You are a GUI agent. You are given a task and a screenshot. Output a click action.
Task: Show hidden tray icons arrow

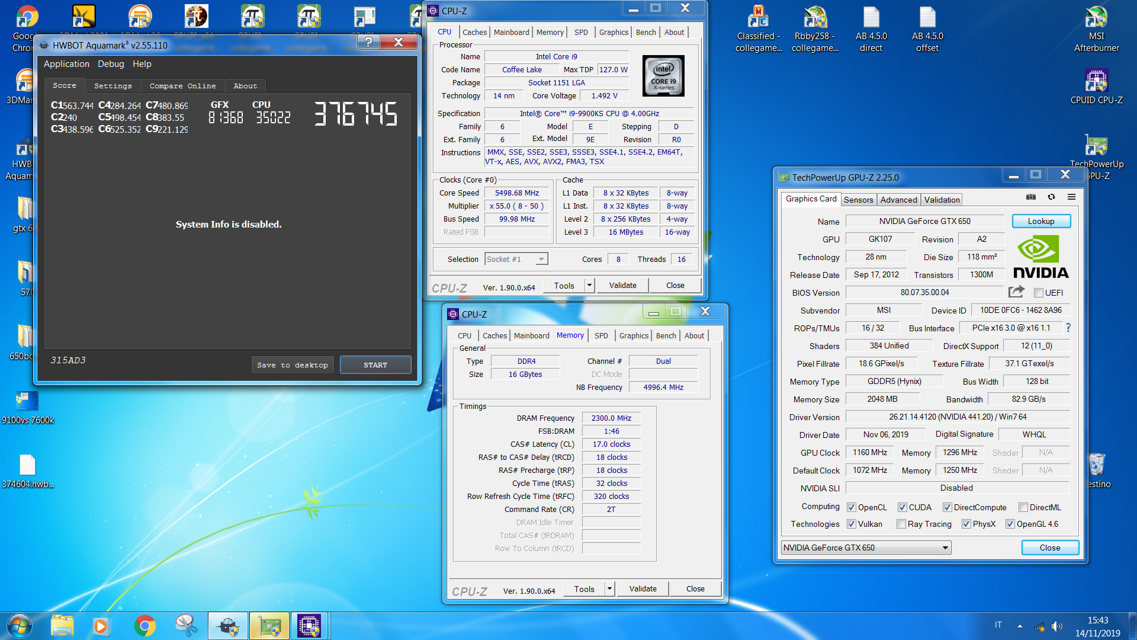pos(1020,626)
